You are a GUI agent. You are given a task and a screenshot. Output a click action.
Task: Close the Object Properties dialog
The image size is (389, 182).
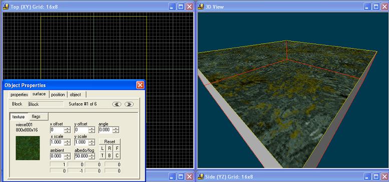click(140, 85)
